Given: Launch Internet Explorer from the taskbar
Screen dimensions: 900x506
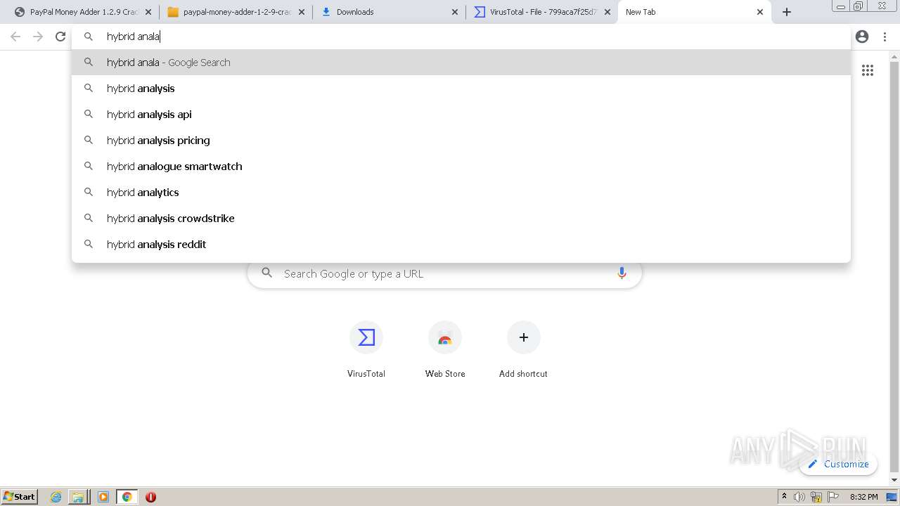Looking at the screenshot, I should (x=56, y=497).
